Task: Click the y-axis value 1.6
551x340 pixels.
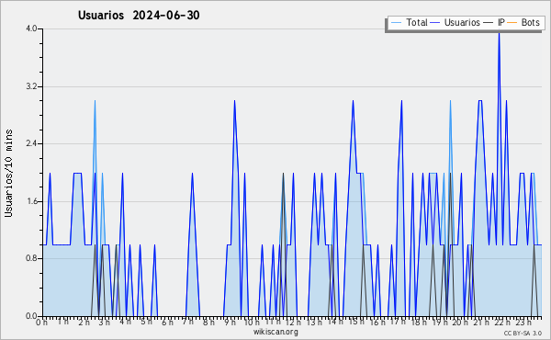Action: [31, 201]
